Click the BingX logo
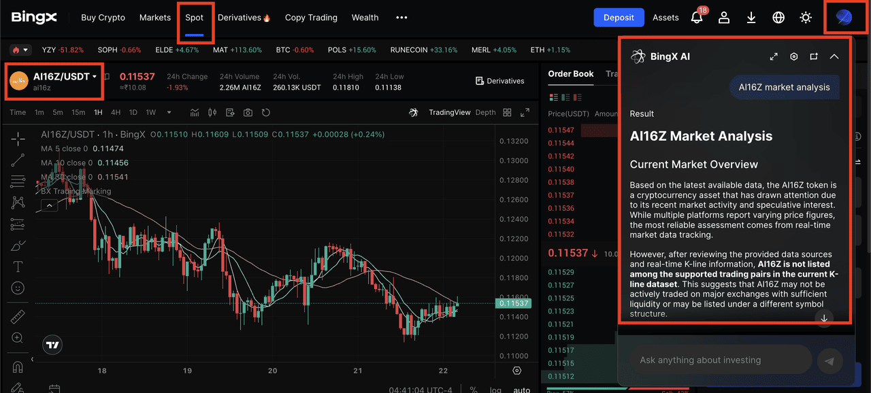Image resolution: width=871 pixels, height=393 pixels. [x=34, y=18]
